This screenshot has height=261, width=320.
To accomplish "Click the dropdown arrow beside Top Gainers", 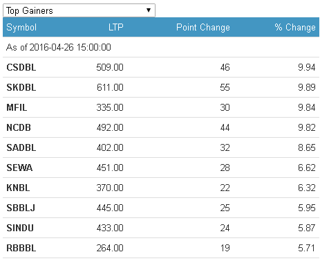I will [149, 10].
